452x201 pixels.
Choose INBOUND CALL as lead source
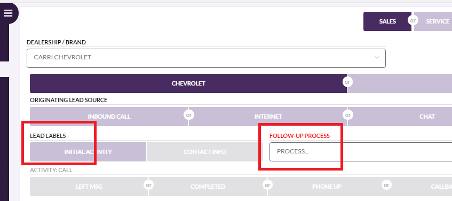[109, 117]
